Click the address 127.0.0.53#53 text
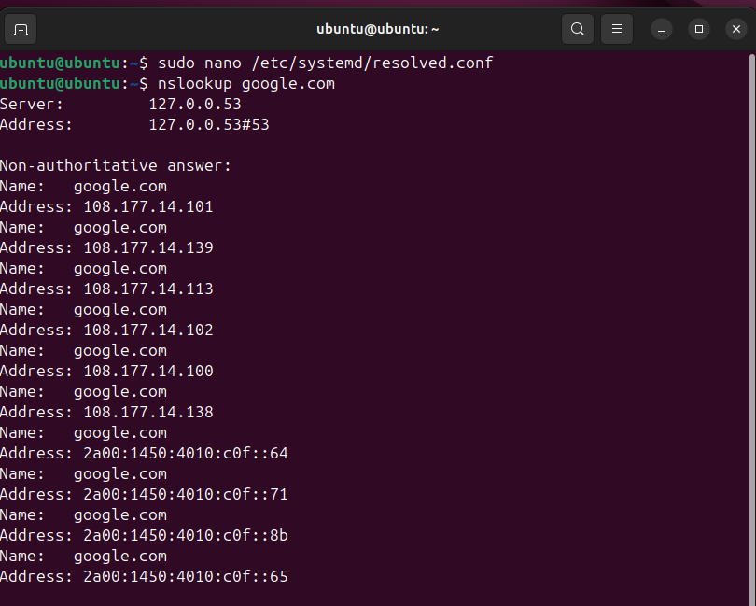The image size is (756, 606). (x=208, y=124)
